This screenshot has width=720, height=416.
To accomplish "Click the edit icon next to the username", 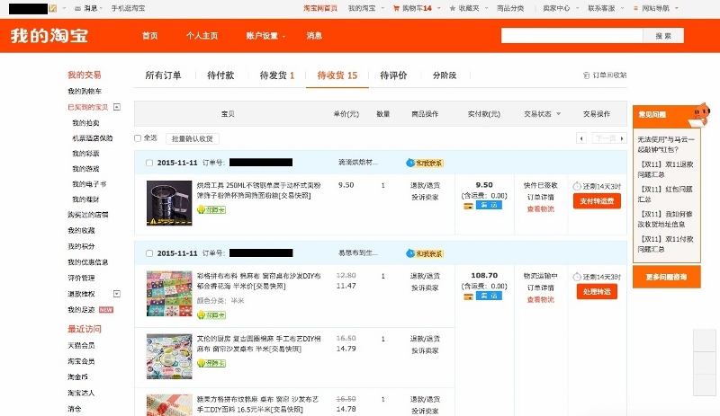I will click(x=53, y=8).
